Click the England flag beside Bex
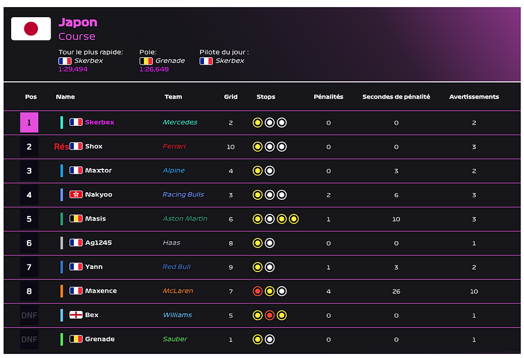Screen dimensions: 524x358 point(76,315)
